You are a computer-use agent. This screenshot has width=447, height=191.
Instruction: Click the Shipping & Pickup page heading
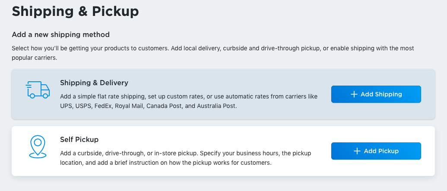coord(75,12)
